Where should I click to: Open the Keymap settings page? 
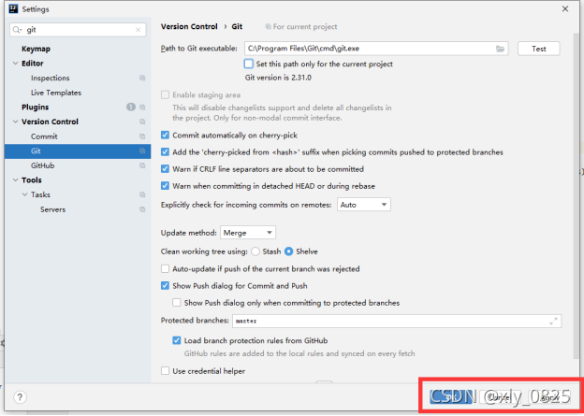pos(36,49)
